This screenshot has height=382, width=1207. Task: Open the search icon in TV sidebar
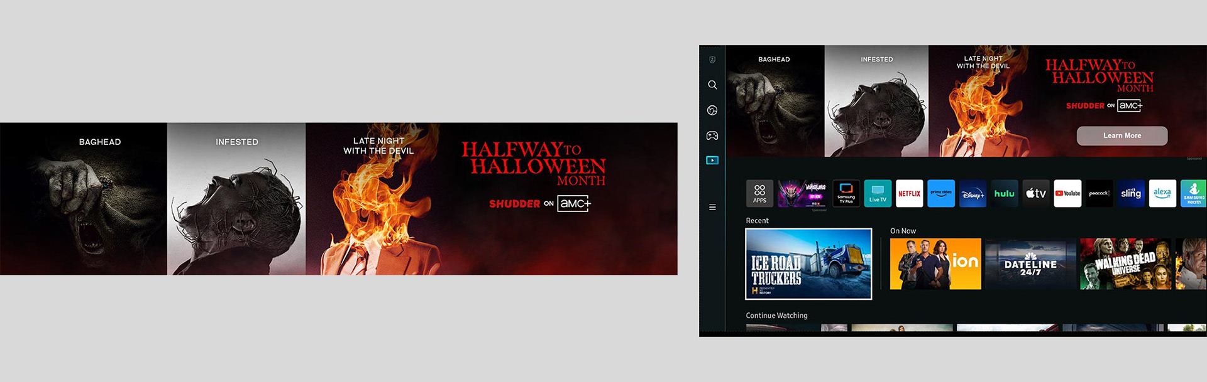712,85
